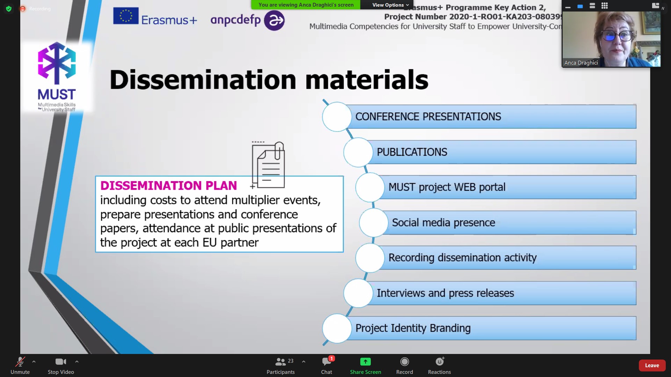671x377 pixels.
Task: Hide the thumbnail video strip
Action: [568, 6]
